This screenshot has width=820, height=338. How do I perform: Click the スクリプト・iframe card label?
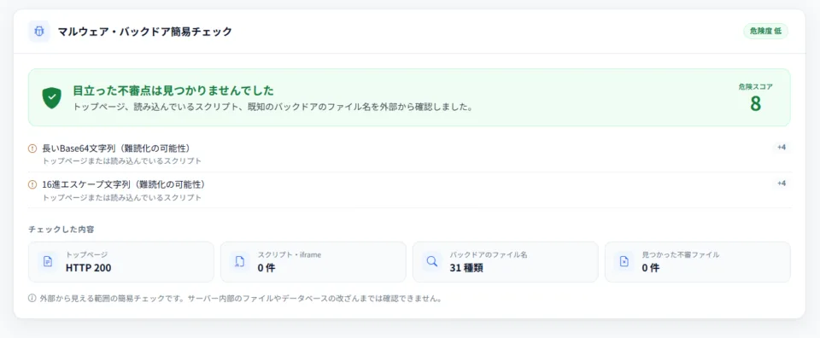click(x=290, y=255)
